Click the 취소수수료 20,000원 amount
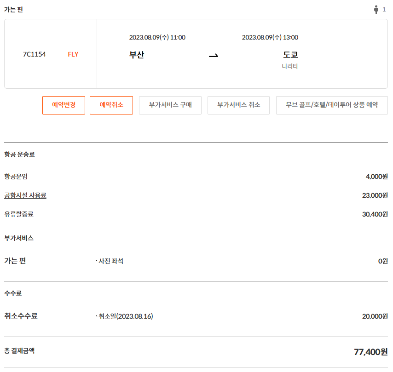 [375, 316]
